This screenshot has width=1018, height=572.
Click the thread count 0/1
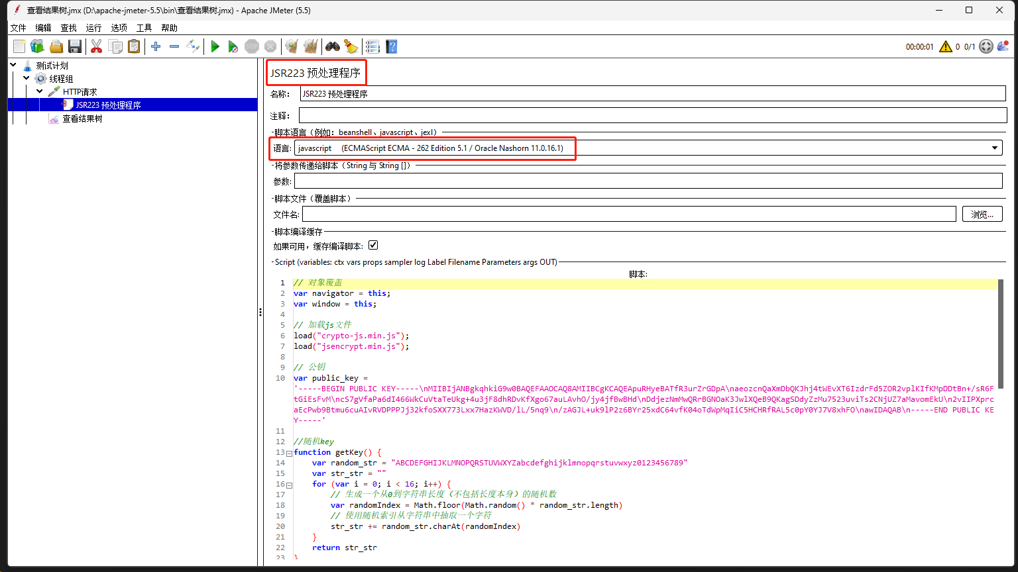[x=970, y=47]
